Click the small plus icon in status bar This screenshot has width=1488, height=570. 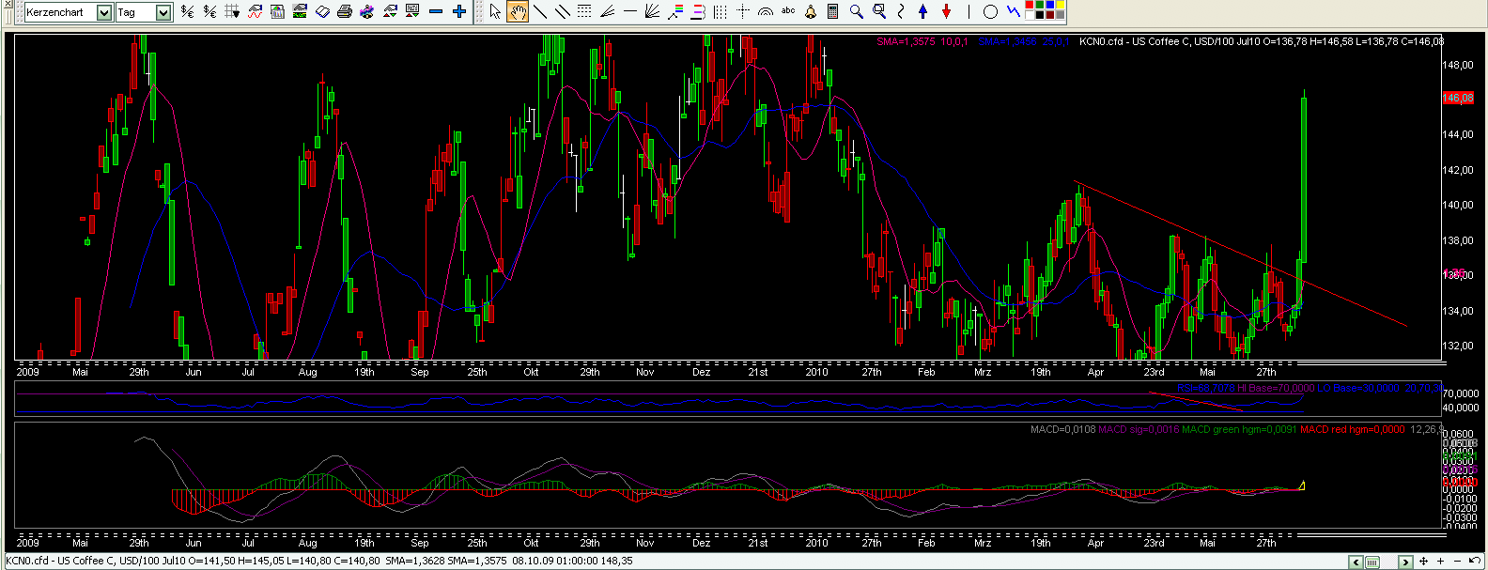click(x=1440, y=561)
